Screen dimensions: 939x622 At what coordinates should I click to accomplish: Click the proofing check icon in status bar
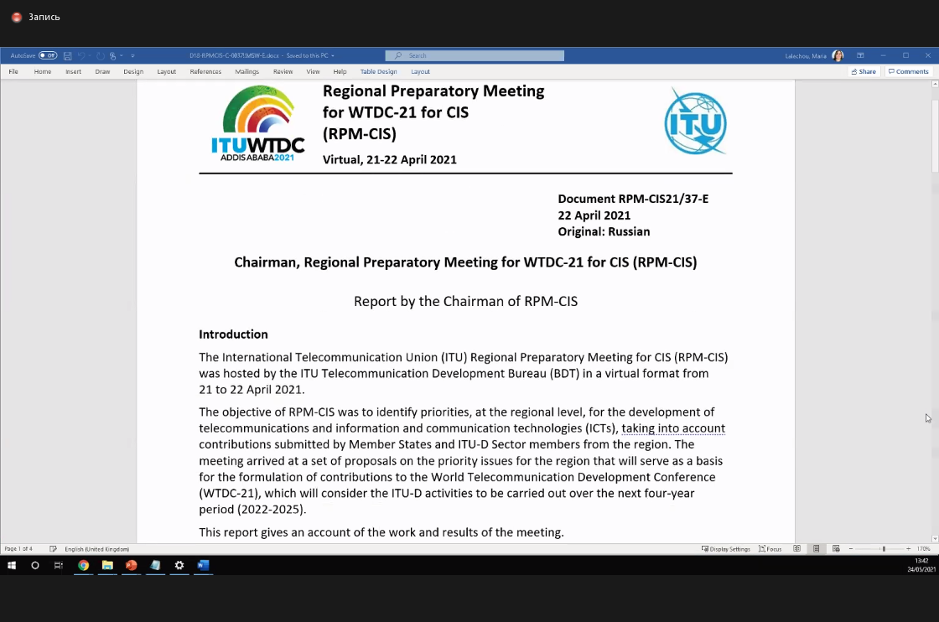[54, 549]
